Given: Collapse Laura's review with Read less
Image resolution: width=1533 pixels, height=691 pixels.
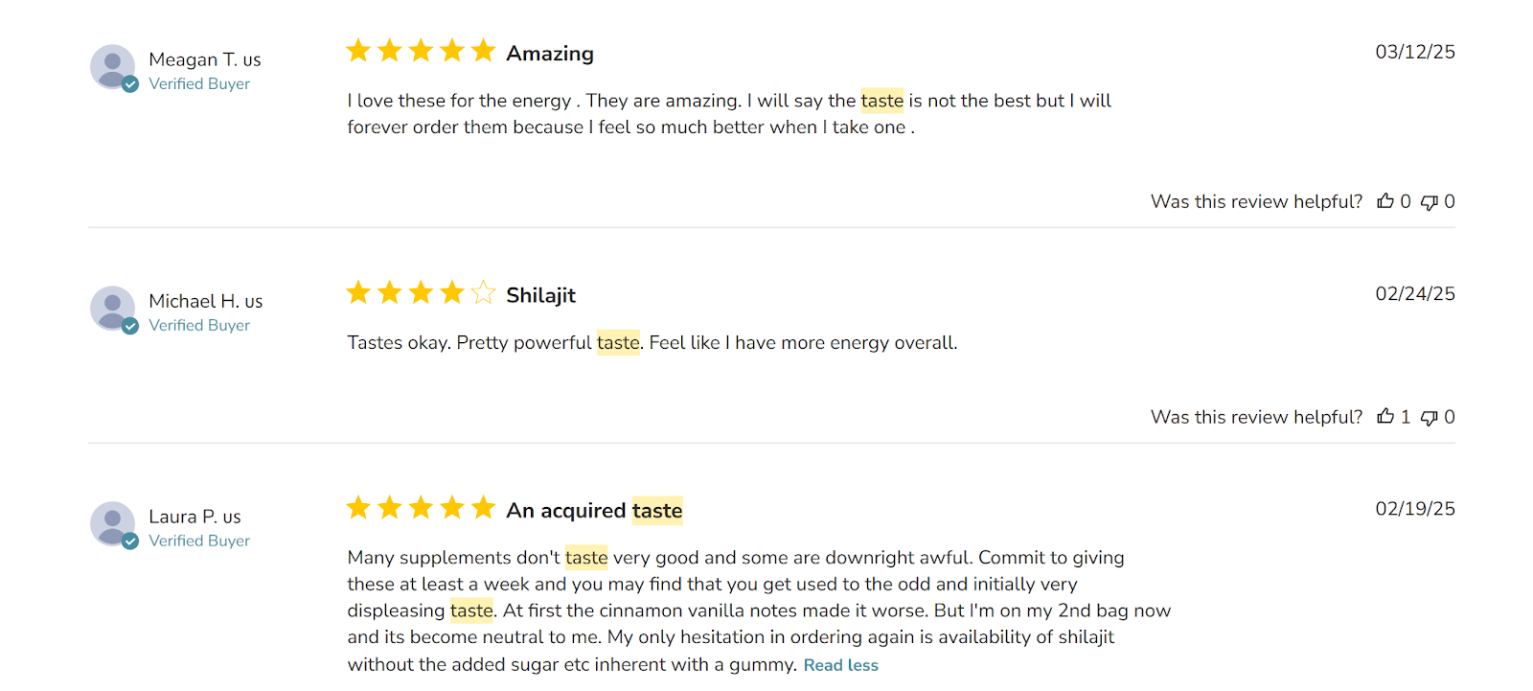Looking at the screenshot, I should click(x=840, y=665).
